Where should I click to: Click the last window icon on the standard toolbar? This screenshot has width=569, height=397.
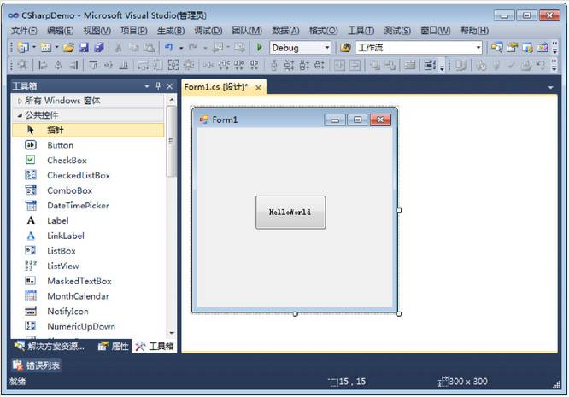click(543, 48)
